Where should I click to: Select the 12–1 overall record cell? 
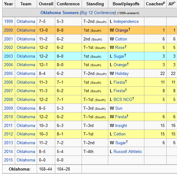tap(46, 65)
